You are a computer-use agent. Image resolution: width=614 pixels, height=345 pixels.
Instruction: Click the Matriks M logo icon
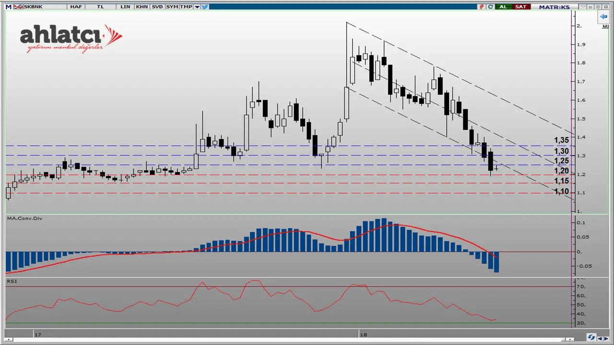(x=8, y=7)
